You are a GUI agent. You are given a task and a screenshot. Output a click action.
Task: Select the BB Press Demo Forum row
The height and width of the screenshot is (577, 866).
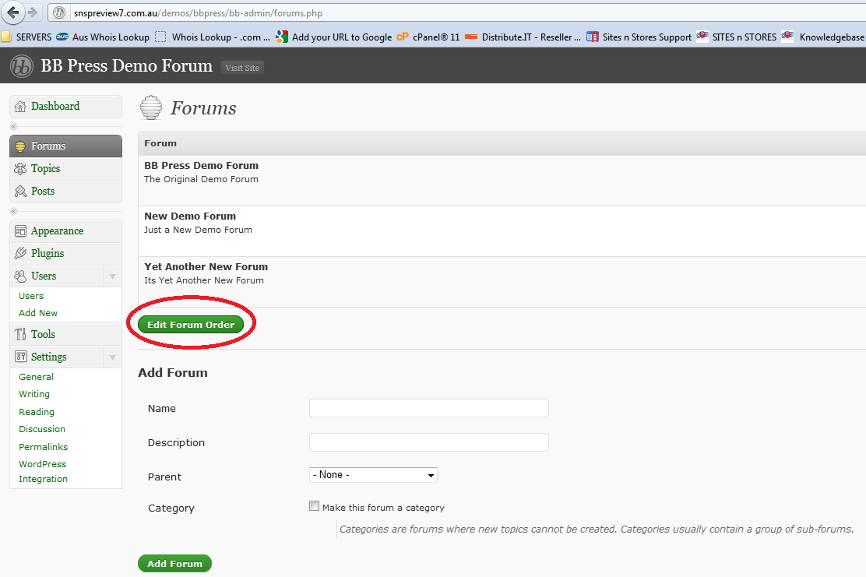[502, 181]
